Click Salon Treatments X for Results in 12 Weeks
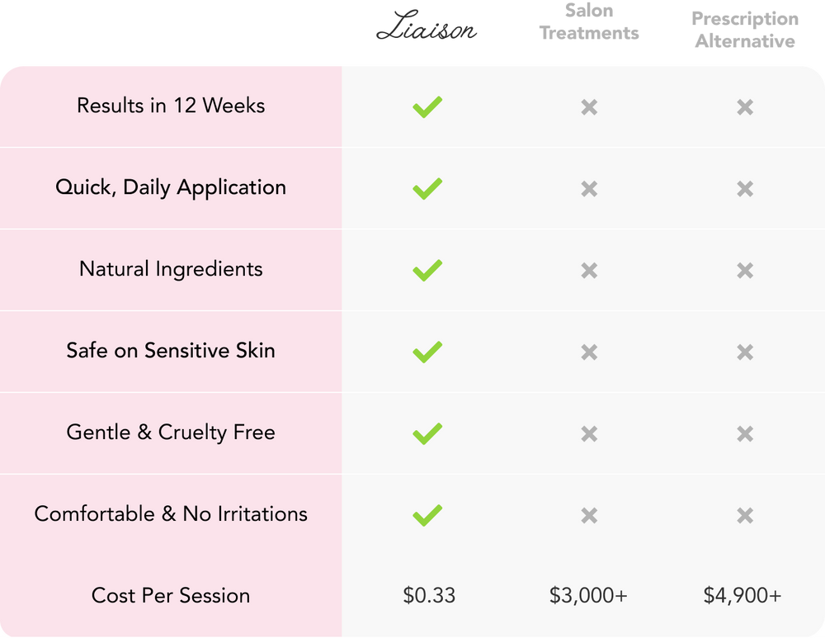 point(589,107)
